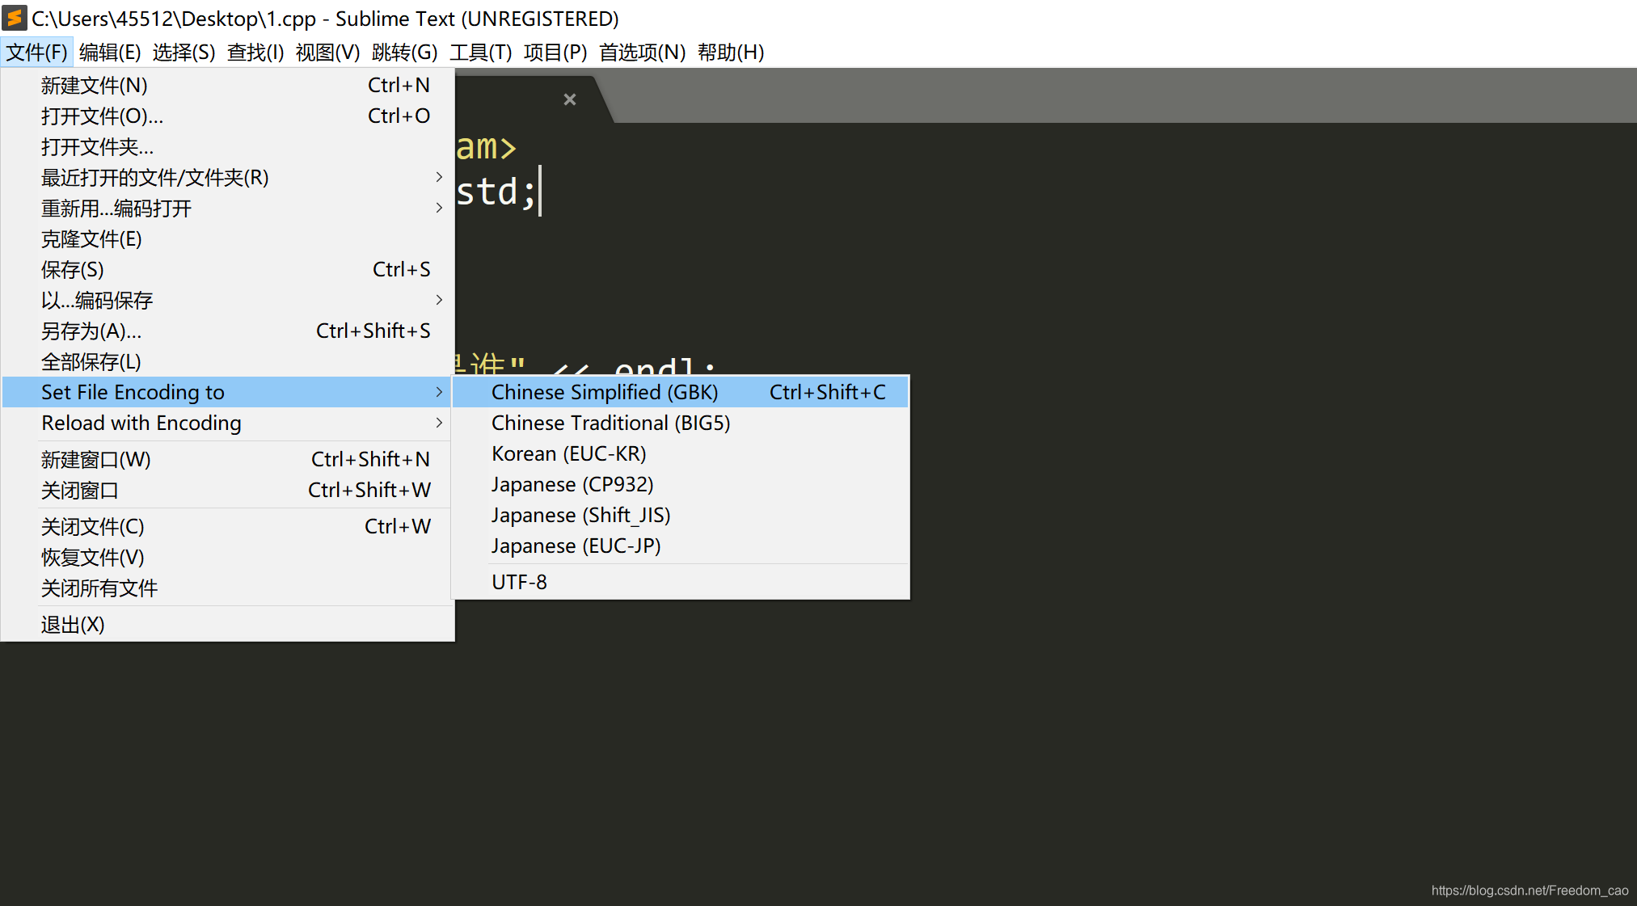Set file encoding to Japanese (Shift_JIS)
The image size is (1637, 906).
click(x=580, y=515)
